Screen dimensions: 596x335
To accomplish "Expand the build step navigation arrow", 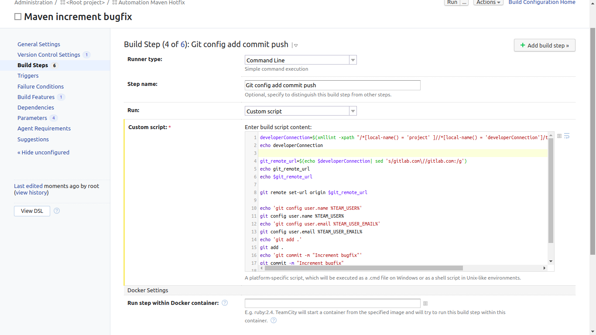I will coord(295,45).
